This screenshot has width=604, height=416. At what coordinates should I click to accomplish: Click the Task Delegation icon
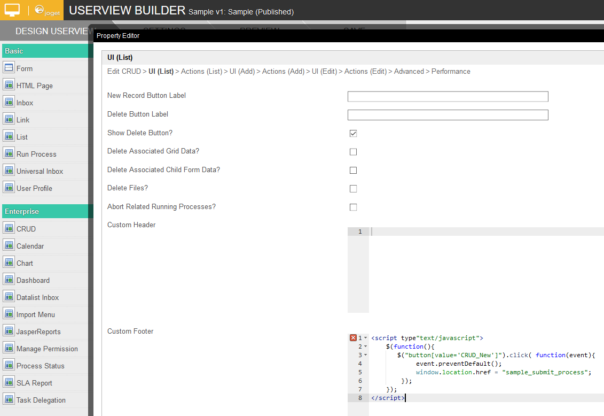pos(9,399)
